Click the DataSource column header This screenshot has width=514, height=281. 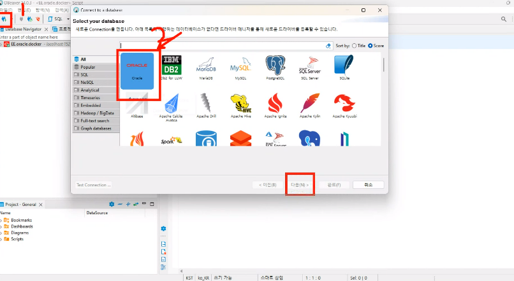pos(97,213)
